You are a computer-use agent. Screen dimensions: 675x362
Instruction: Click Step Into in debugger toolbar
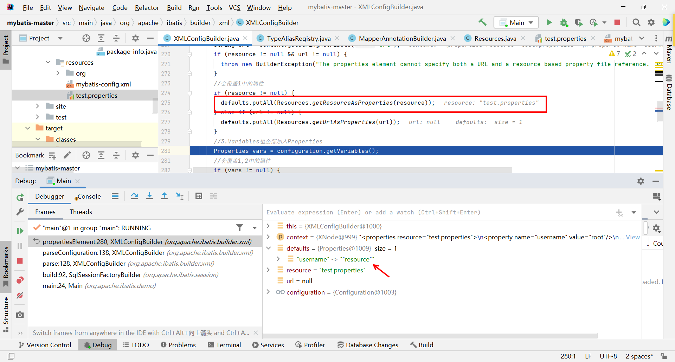[149, 196]
